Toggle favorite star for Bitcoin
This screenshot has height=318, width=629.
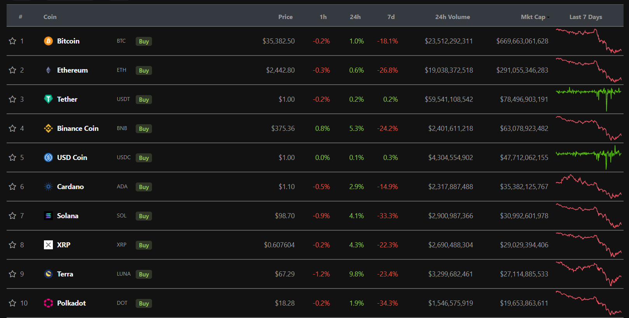click(x=12, y=41)
